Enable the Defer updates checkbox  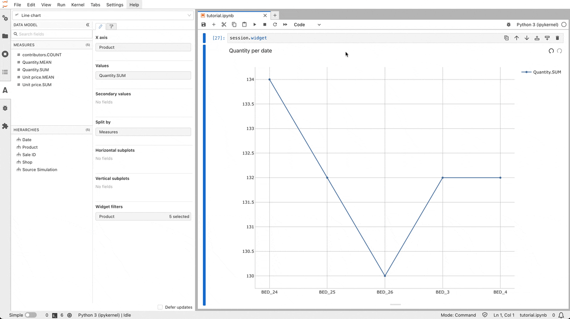160,307
